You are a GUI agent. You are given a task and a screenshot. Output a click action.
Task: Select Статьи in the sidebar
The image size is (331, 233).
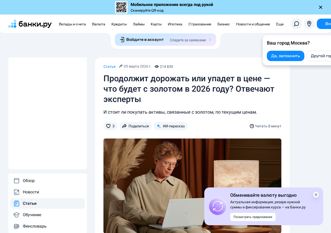click(48, 203)
